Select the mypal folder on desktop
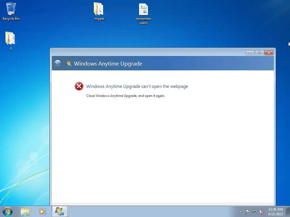This screenshot has height=217, width=290. (x=99, y=11)
